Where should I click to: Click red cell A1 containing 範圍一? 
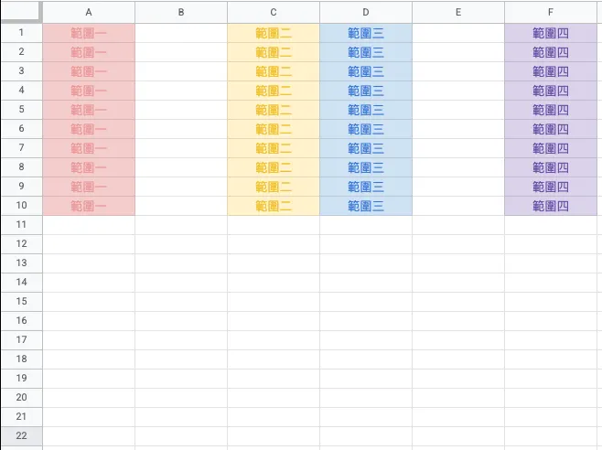(89, 33)
